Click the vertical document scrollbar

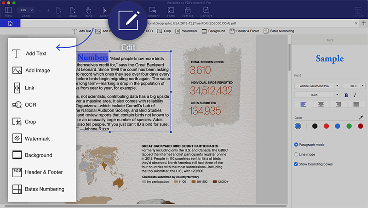tap(289, 57)
